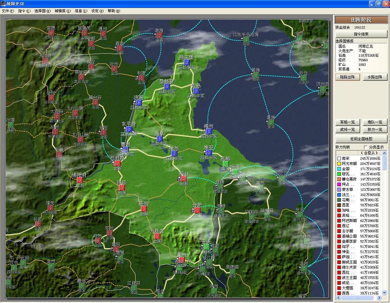
Task: Click 返回全国地图 button
Action: pos(361,139)
